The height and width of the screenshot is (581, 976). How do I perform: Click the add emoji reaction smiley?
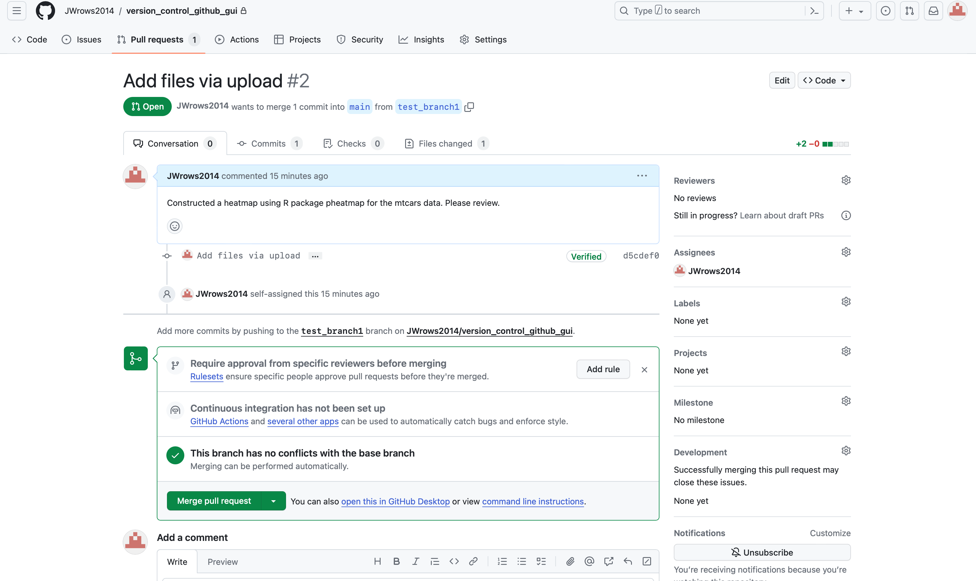pos(175,226)
